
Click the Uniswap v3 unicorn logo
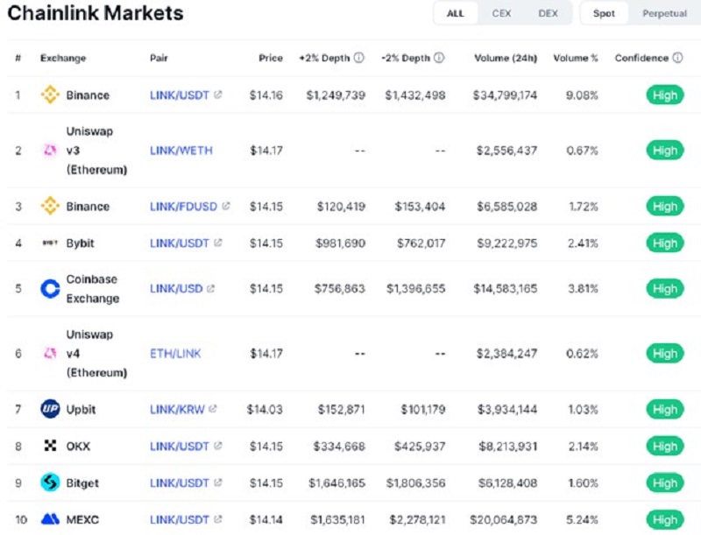click(50, 151)
